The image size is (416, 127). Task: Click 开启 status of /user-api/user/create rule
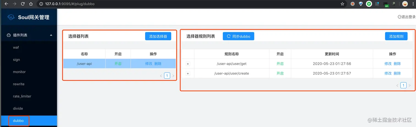point(280,73)
